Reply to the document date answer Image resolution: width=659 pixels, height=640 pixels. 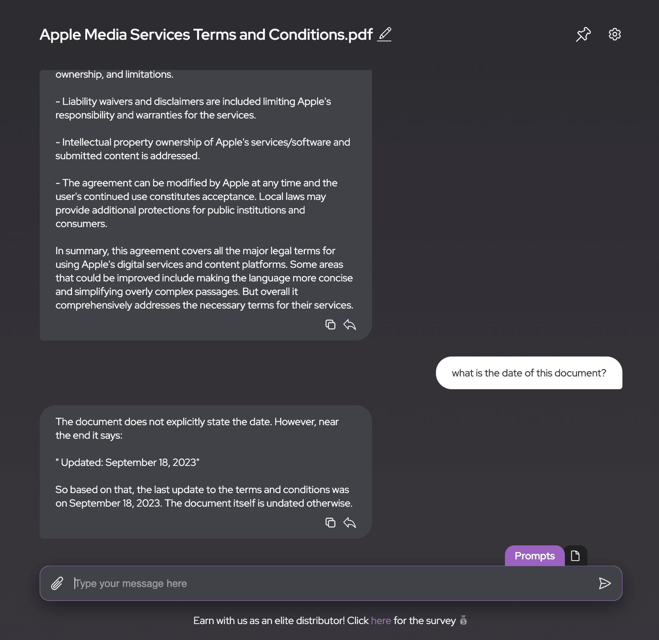[350, 523]
